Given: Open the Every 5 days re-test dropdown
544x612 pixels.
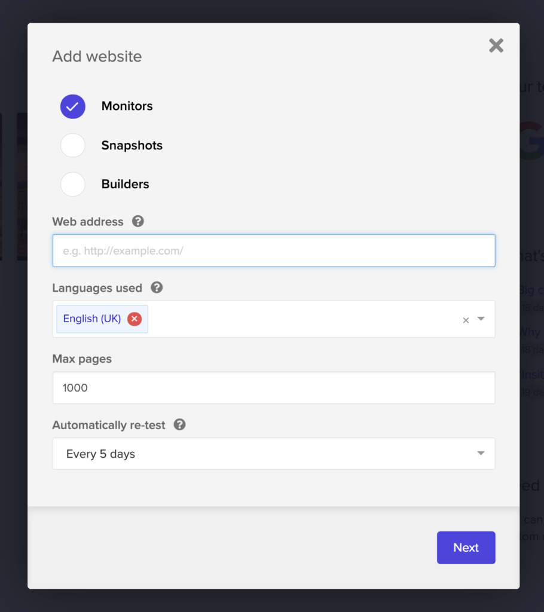Looking at the screenshot, I should click(x=274, y=454).
